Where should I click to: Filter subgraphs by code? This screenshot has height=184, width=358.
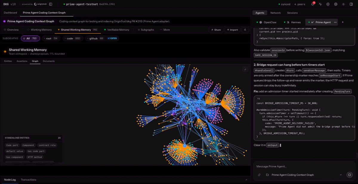(72, 38)
